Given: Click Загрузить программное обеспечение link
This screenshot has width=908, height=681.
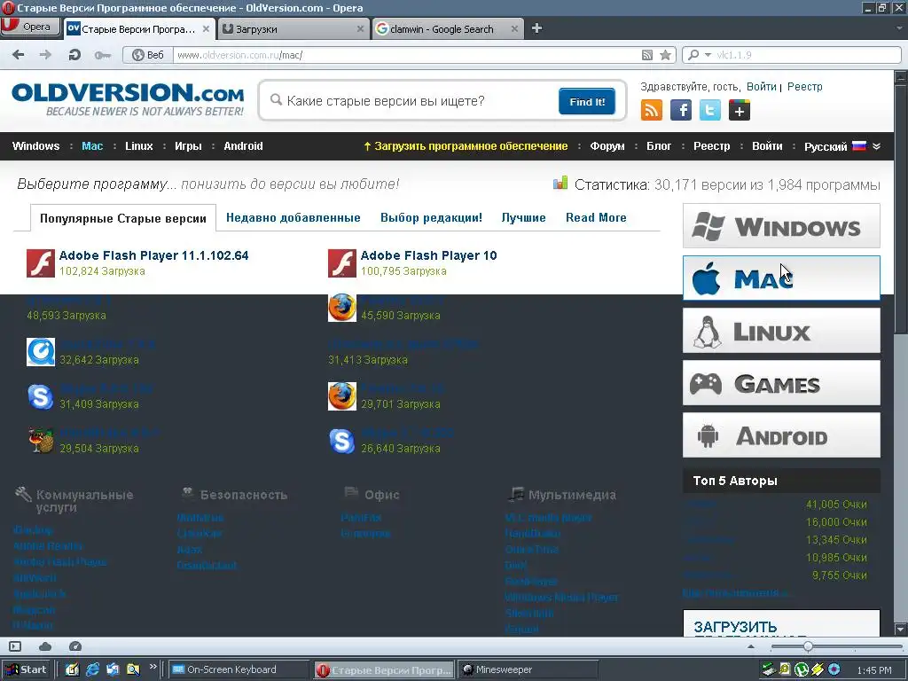Looking at the screenshot, I should pos(466,146).
